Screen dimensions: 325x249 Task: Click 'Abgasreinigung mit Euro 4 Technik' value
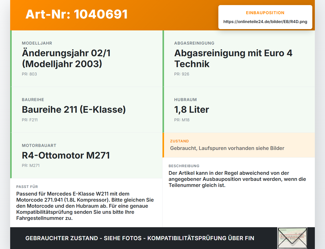pos(233,59)
